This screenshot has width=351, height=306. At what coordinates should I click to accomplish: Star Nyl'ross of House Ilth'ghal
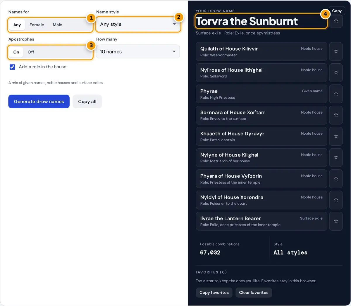(336, 73)
